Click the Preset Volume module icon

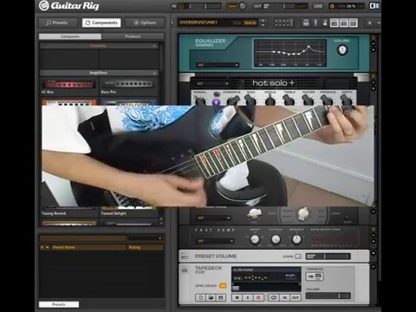point(185,257)
